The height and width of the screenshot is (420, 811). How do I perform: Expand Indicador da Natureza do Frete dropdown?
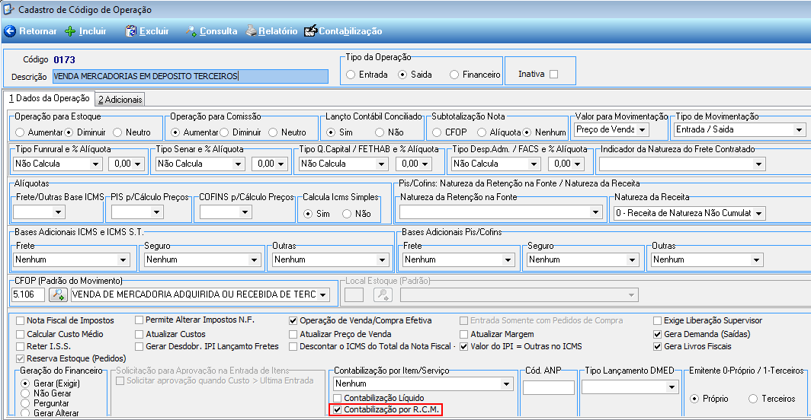758,164
